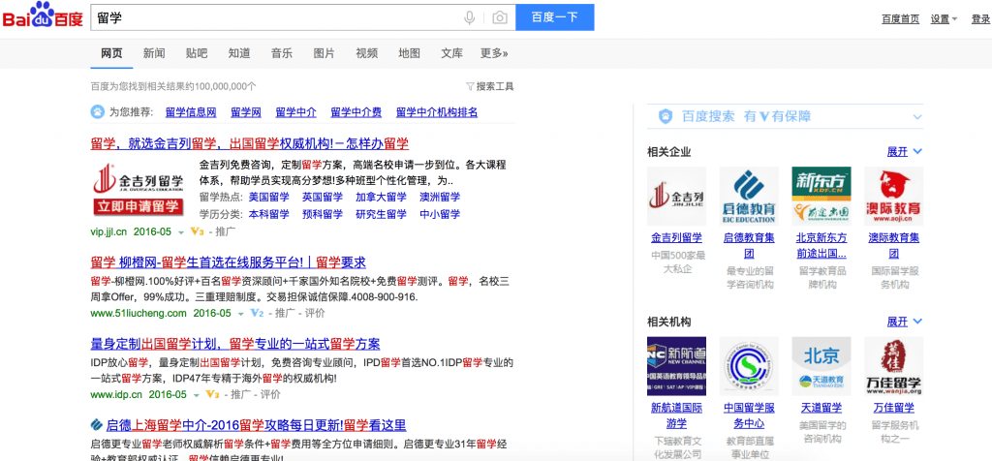Screen dimensions: 992x461
Task: Switch to the 贴吧 tab
Action: point(197,53)
